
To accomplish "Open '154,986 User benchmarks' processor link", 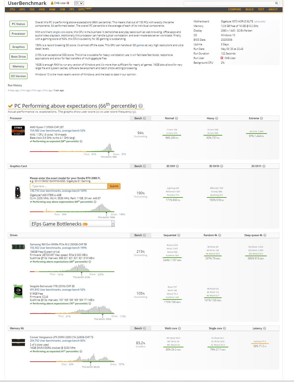I will point(57,131).
